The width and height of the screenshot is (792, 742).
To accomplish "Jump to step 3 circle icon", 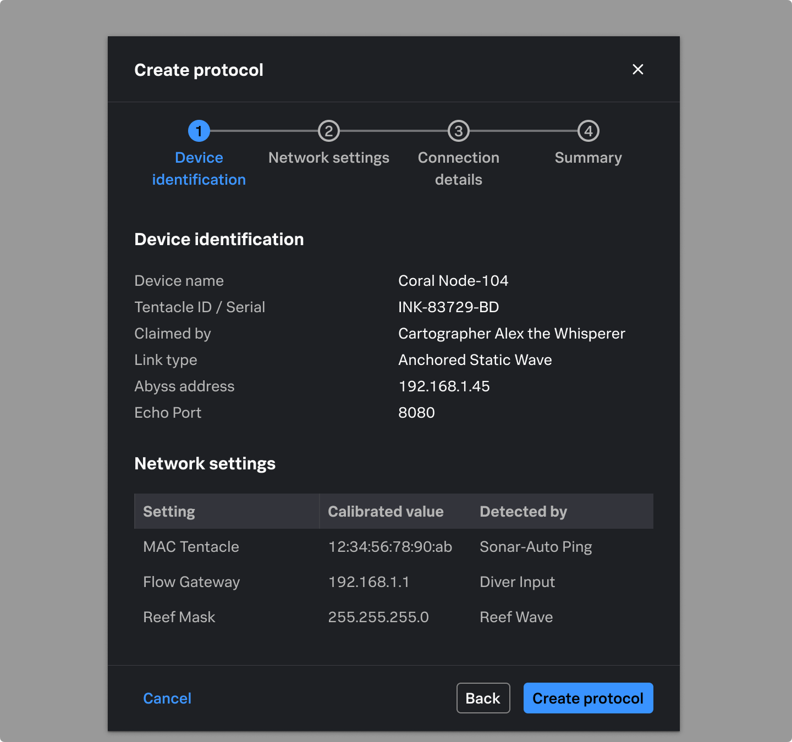I will point(459,131).
